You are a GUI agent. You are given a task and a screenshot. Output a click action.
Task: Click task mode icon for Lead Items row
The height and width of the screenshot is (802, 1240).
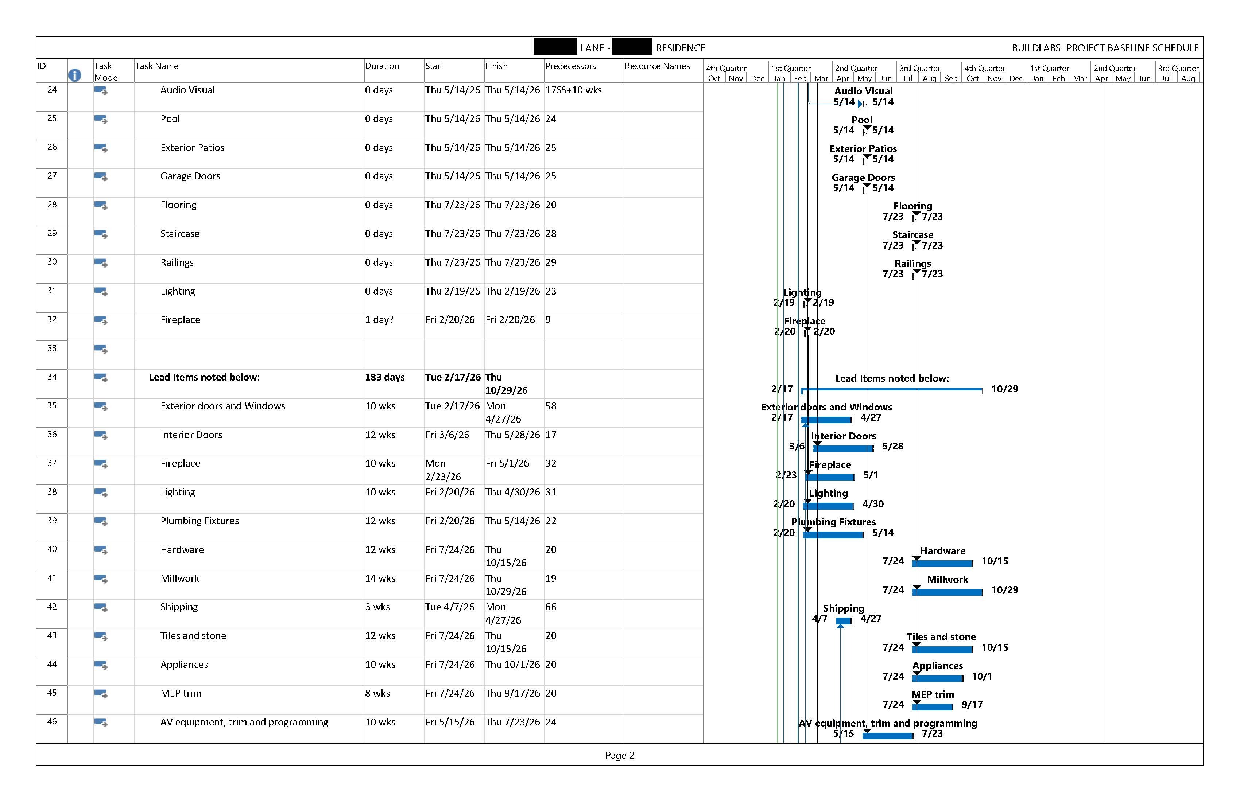101,378
